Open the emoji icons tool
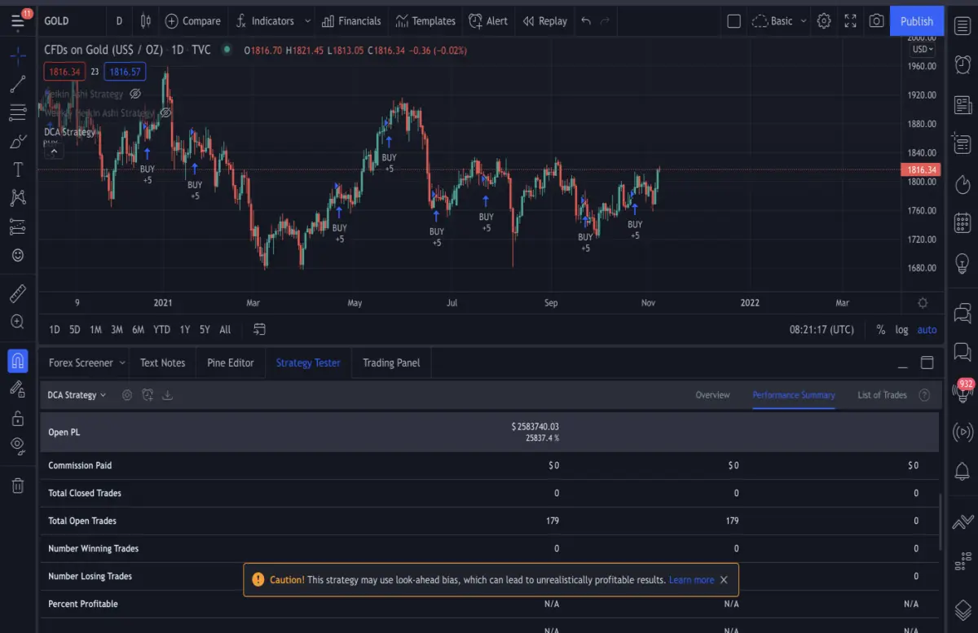This screenshot has height=633, width=978. 18,255
